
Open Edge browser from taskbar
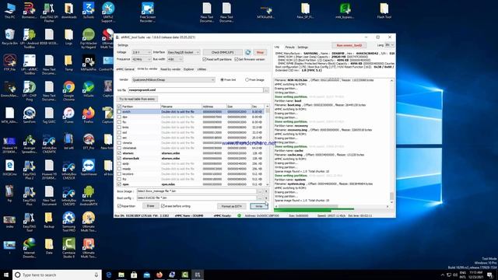pos(109,275)
